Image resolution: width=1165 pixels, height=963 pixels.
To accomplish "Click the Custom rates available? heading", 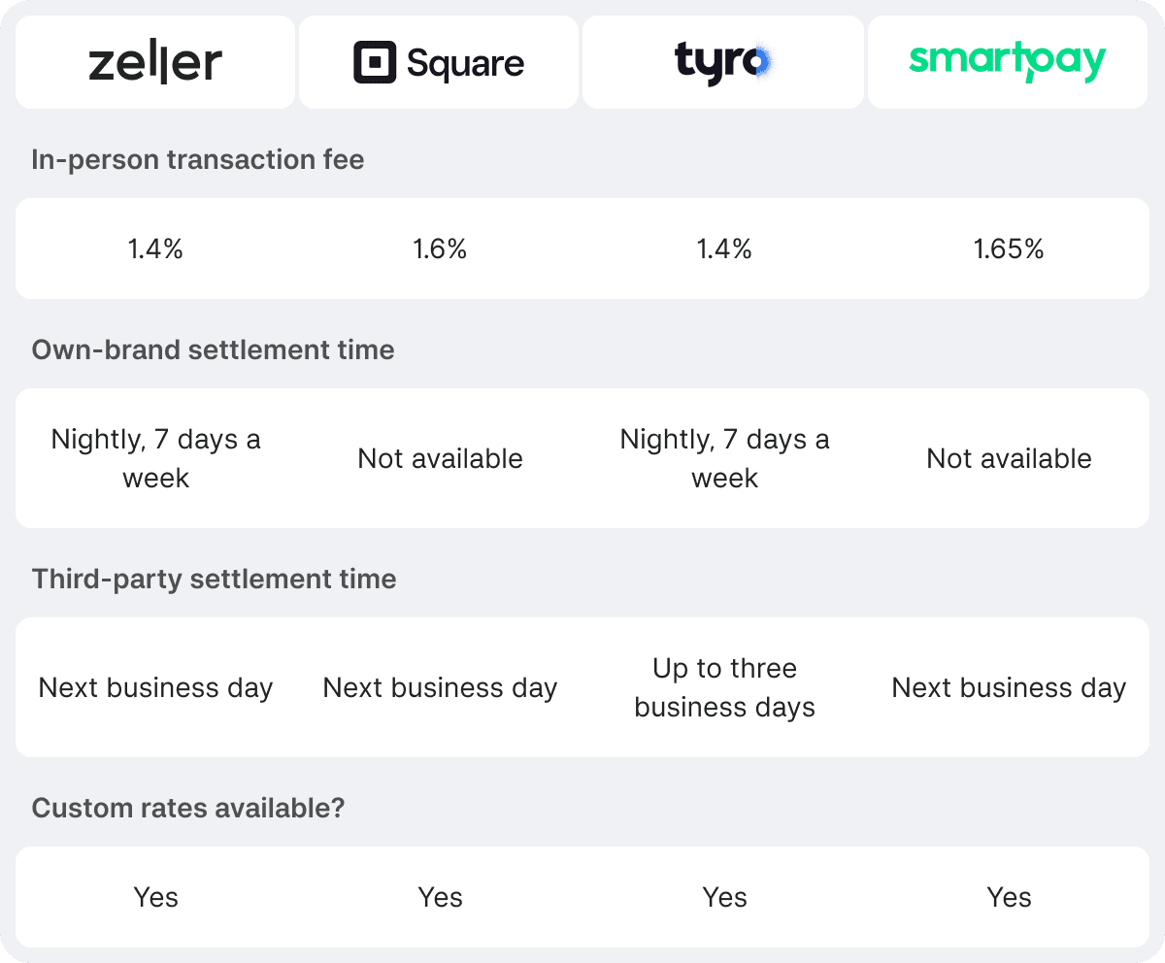I will tap(188, 808).
